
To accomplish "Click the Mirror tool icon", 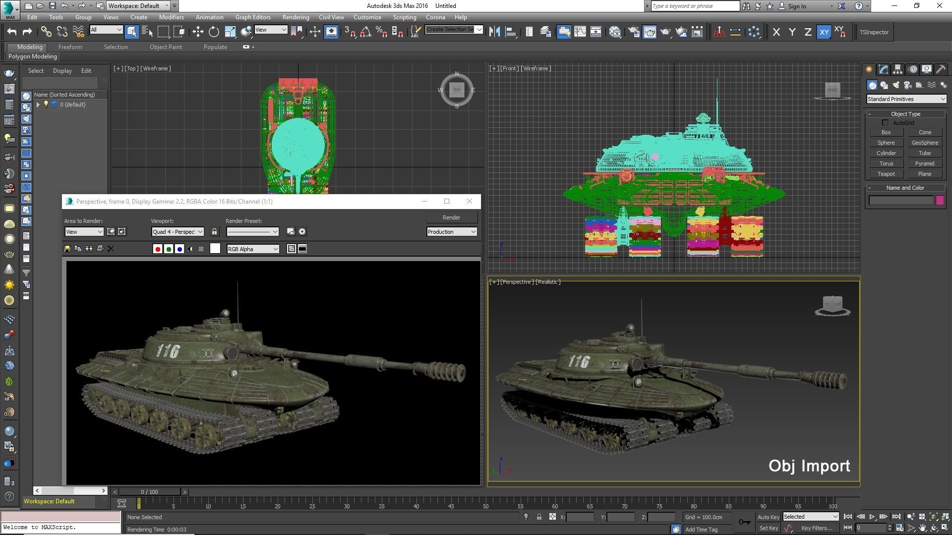I will pos(494,32).
